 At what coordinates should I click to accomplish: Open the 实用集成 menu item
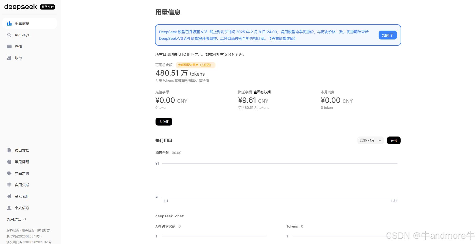pyautogui.click(x=30, y=185)
